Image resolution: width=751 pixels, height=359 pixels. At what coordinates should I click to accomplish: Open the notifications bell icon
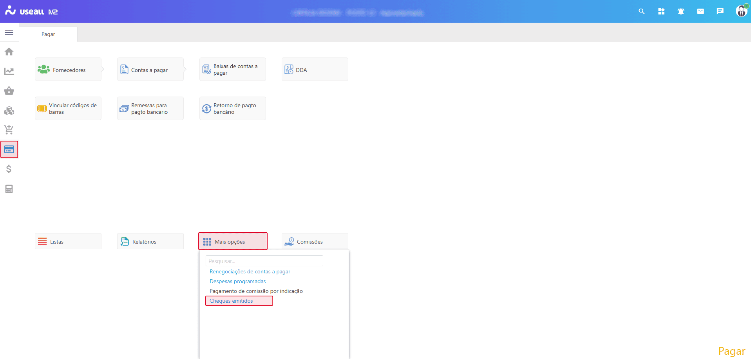click(681, 11)
